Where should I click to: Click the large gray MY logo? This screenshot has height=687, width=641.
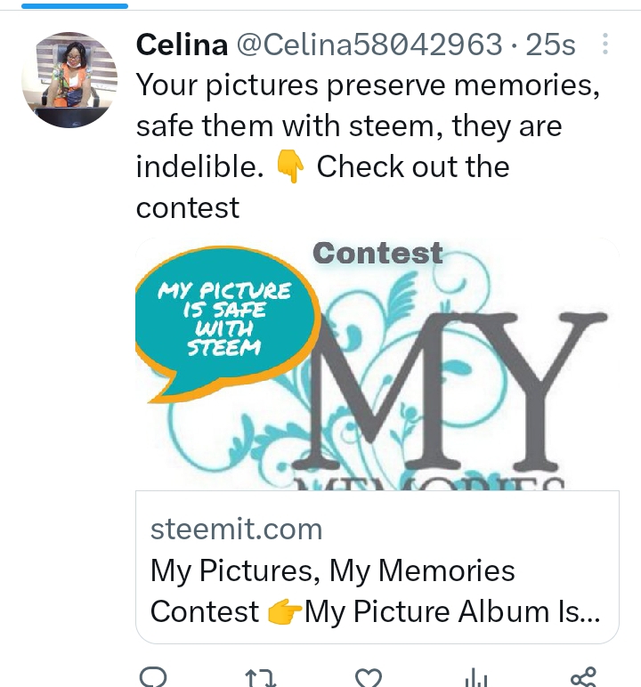(x=450, y=390)
